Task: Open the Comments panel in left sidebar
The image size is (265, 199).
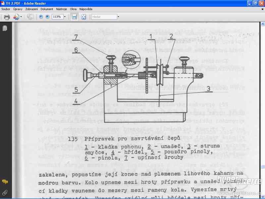Action: click(x=5, y=181)
